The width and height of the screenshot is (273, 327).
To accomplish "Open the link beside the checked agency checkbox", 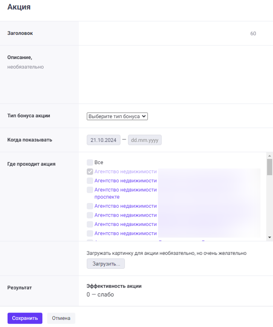I will pyautogui.click(x=125, y=172).
